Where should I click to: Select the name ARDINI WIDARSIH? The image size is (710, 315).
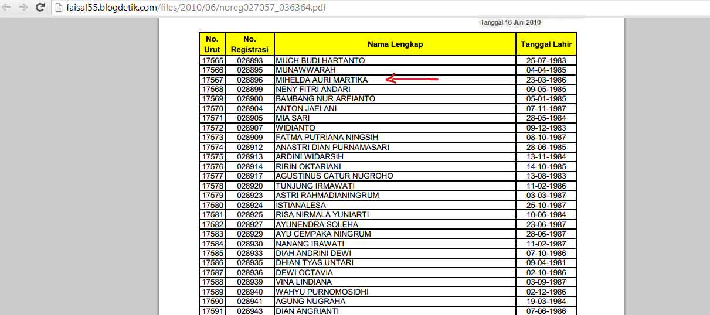310,156
